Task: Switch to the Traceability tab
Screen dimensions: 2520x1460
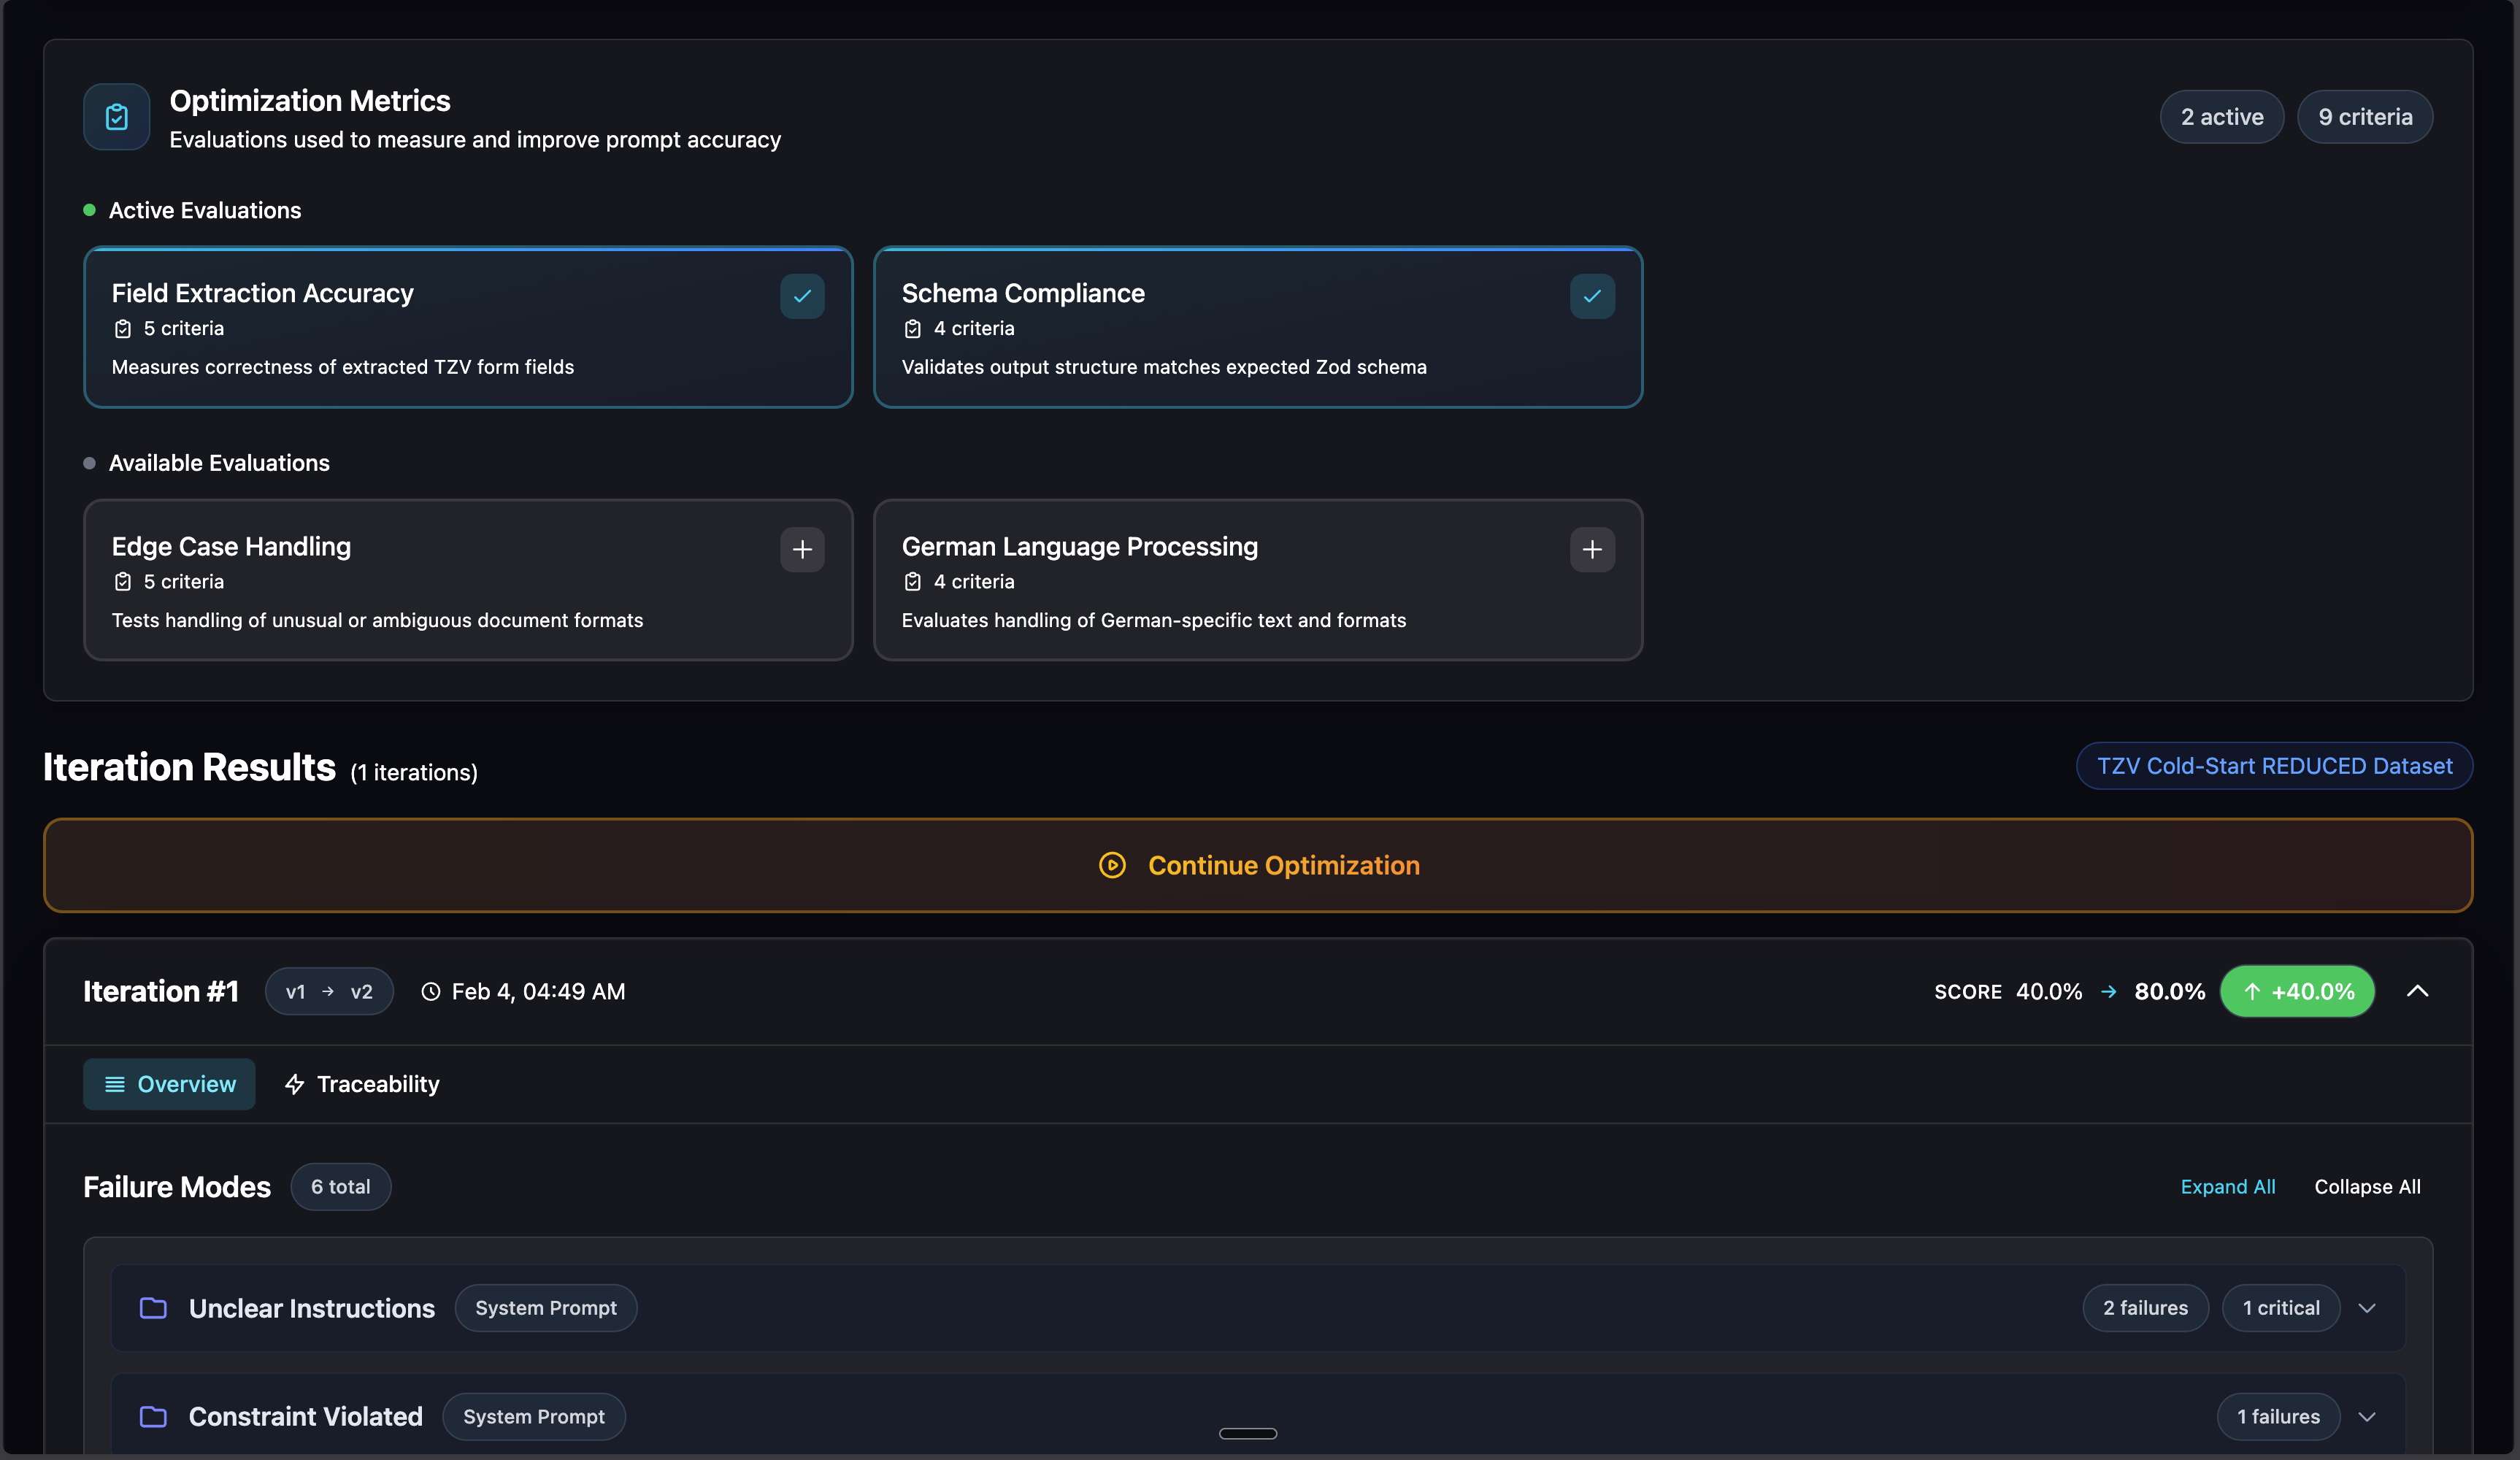Action: pyautogui.click(x=362, y=1084)
